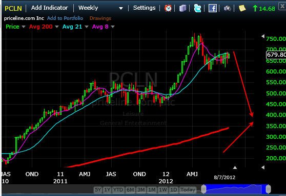Viewport: 286px width, 196px height.
Task: Click the blue range overview strip
Action: (x=236, y=189)
